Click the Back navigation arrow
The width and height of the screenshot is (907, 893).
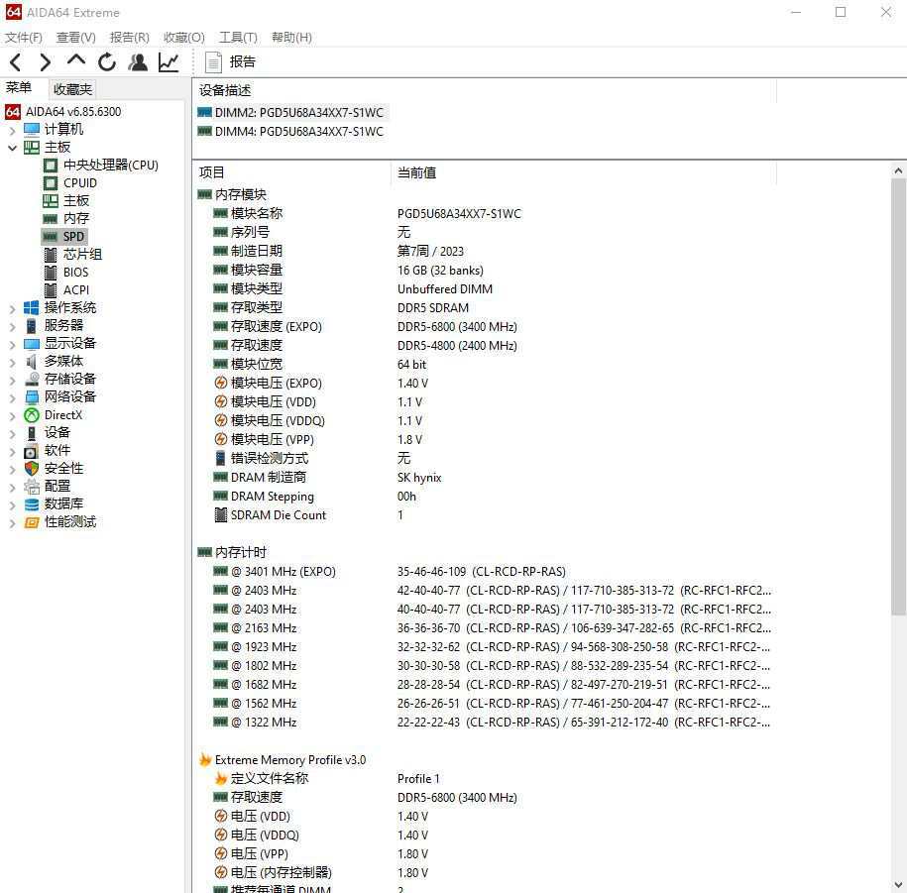point(16,61)
